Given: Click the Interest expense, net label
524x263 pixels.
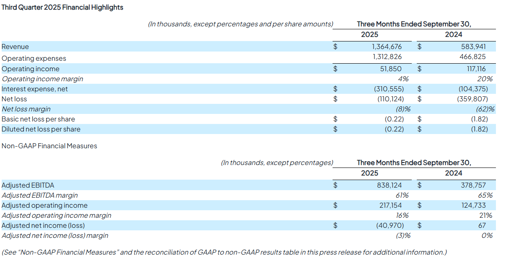Looking at the screenshot, I should [x=35, y=89].
